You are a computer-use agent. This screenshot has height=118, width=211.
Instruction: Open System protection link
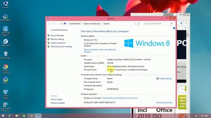click(x=58, y=43)
